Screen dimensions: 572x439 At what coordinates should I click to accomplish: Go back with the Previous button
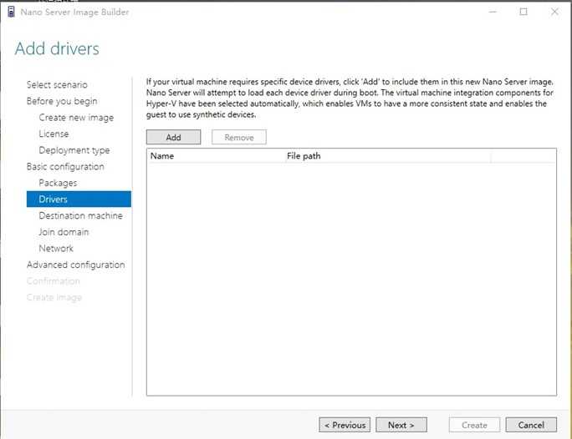tap(345, 425)
